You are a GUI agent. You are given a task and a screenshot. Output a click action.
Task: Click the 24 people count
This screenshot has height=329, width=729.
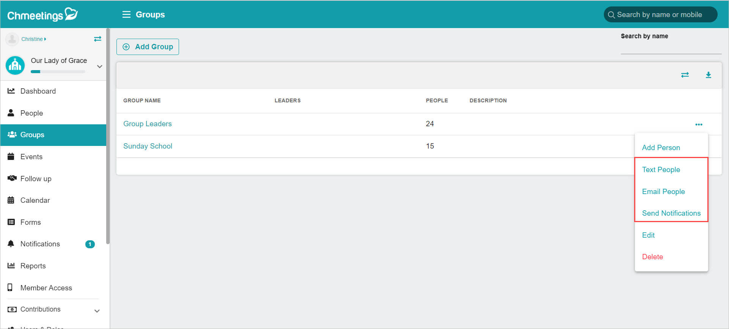430,124
